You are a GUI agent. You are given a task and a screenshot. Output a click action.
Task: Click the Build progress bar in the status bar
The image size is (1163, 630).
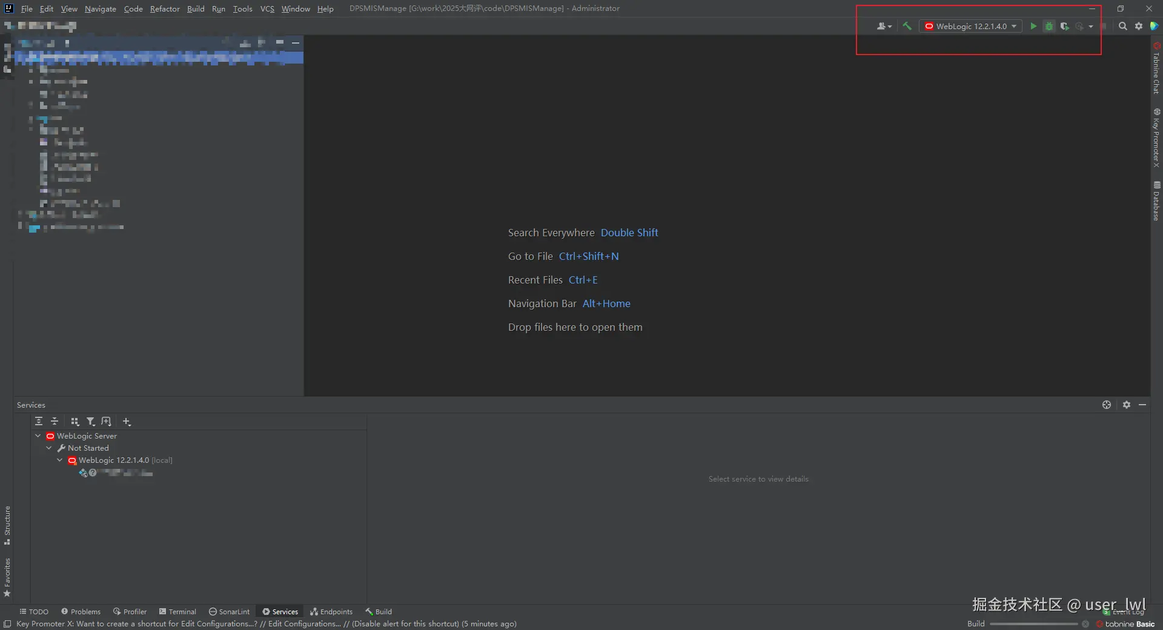(x=1033, y=623)
